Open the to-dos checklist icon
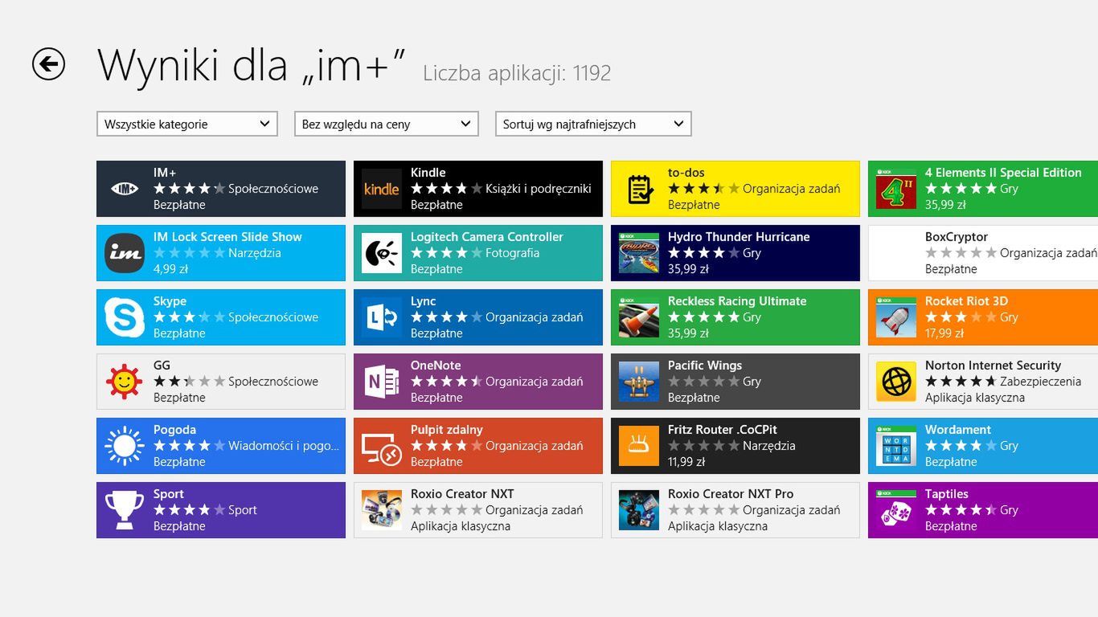The width and height of the screenshot is (1098, 617). tap(639, 189)
